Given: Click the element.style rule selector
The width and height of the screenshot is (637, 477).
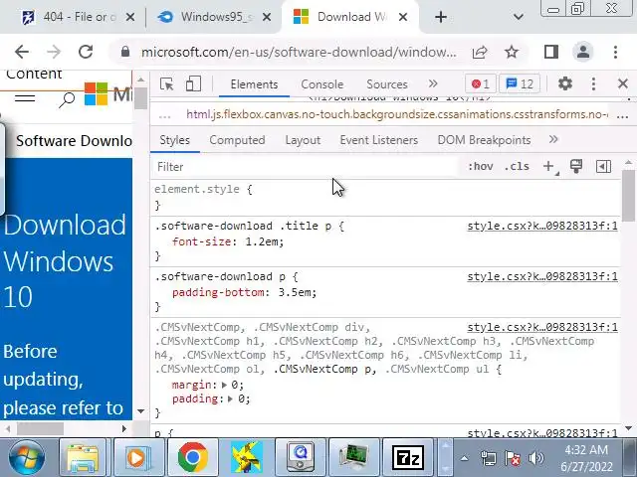Looking at the screenshot, I should pyautogui.click(x=197, y=189).
